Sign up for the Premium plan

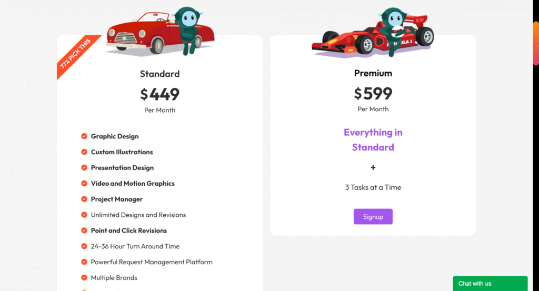click(373, 216)
